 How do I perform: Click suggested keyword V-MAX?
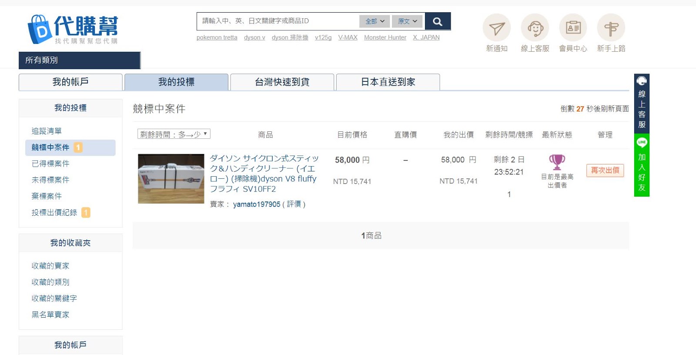(348, 37)
